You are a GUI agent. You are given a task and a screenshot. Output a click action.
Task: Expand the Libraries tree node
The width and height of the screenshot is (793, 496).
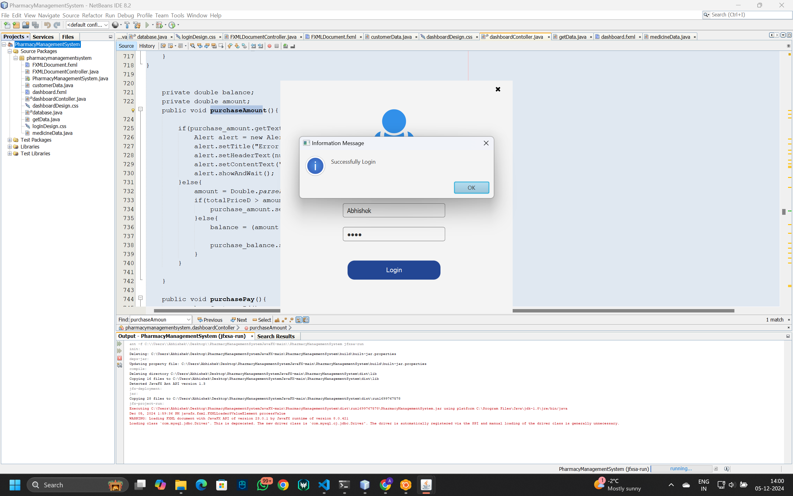point(10,147)
